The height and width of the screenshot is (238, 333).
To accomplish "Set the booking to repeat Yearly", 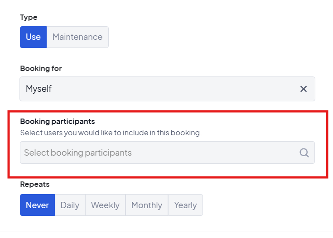I will (x=185, y=205).
